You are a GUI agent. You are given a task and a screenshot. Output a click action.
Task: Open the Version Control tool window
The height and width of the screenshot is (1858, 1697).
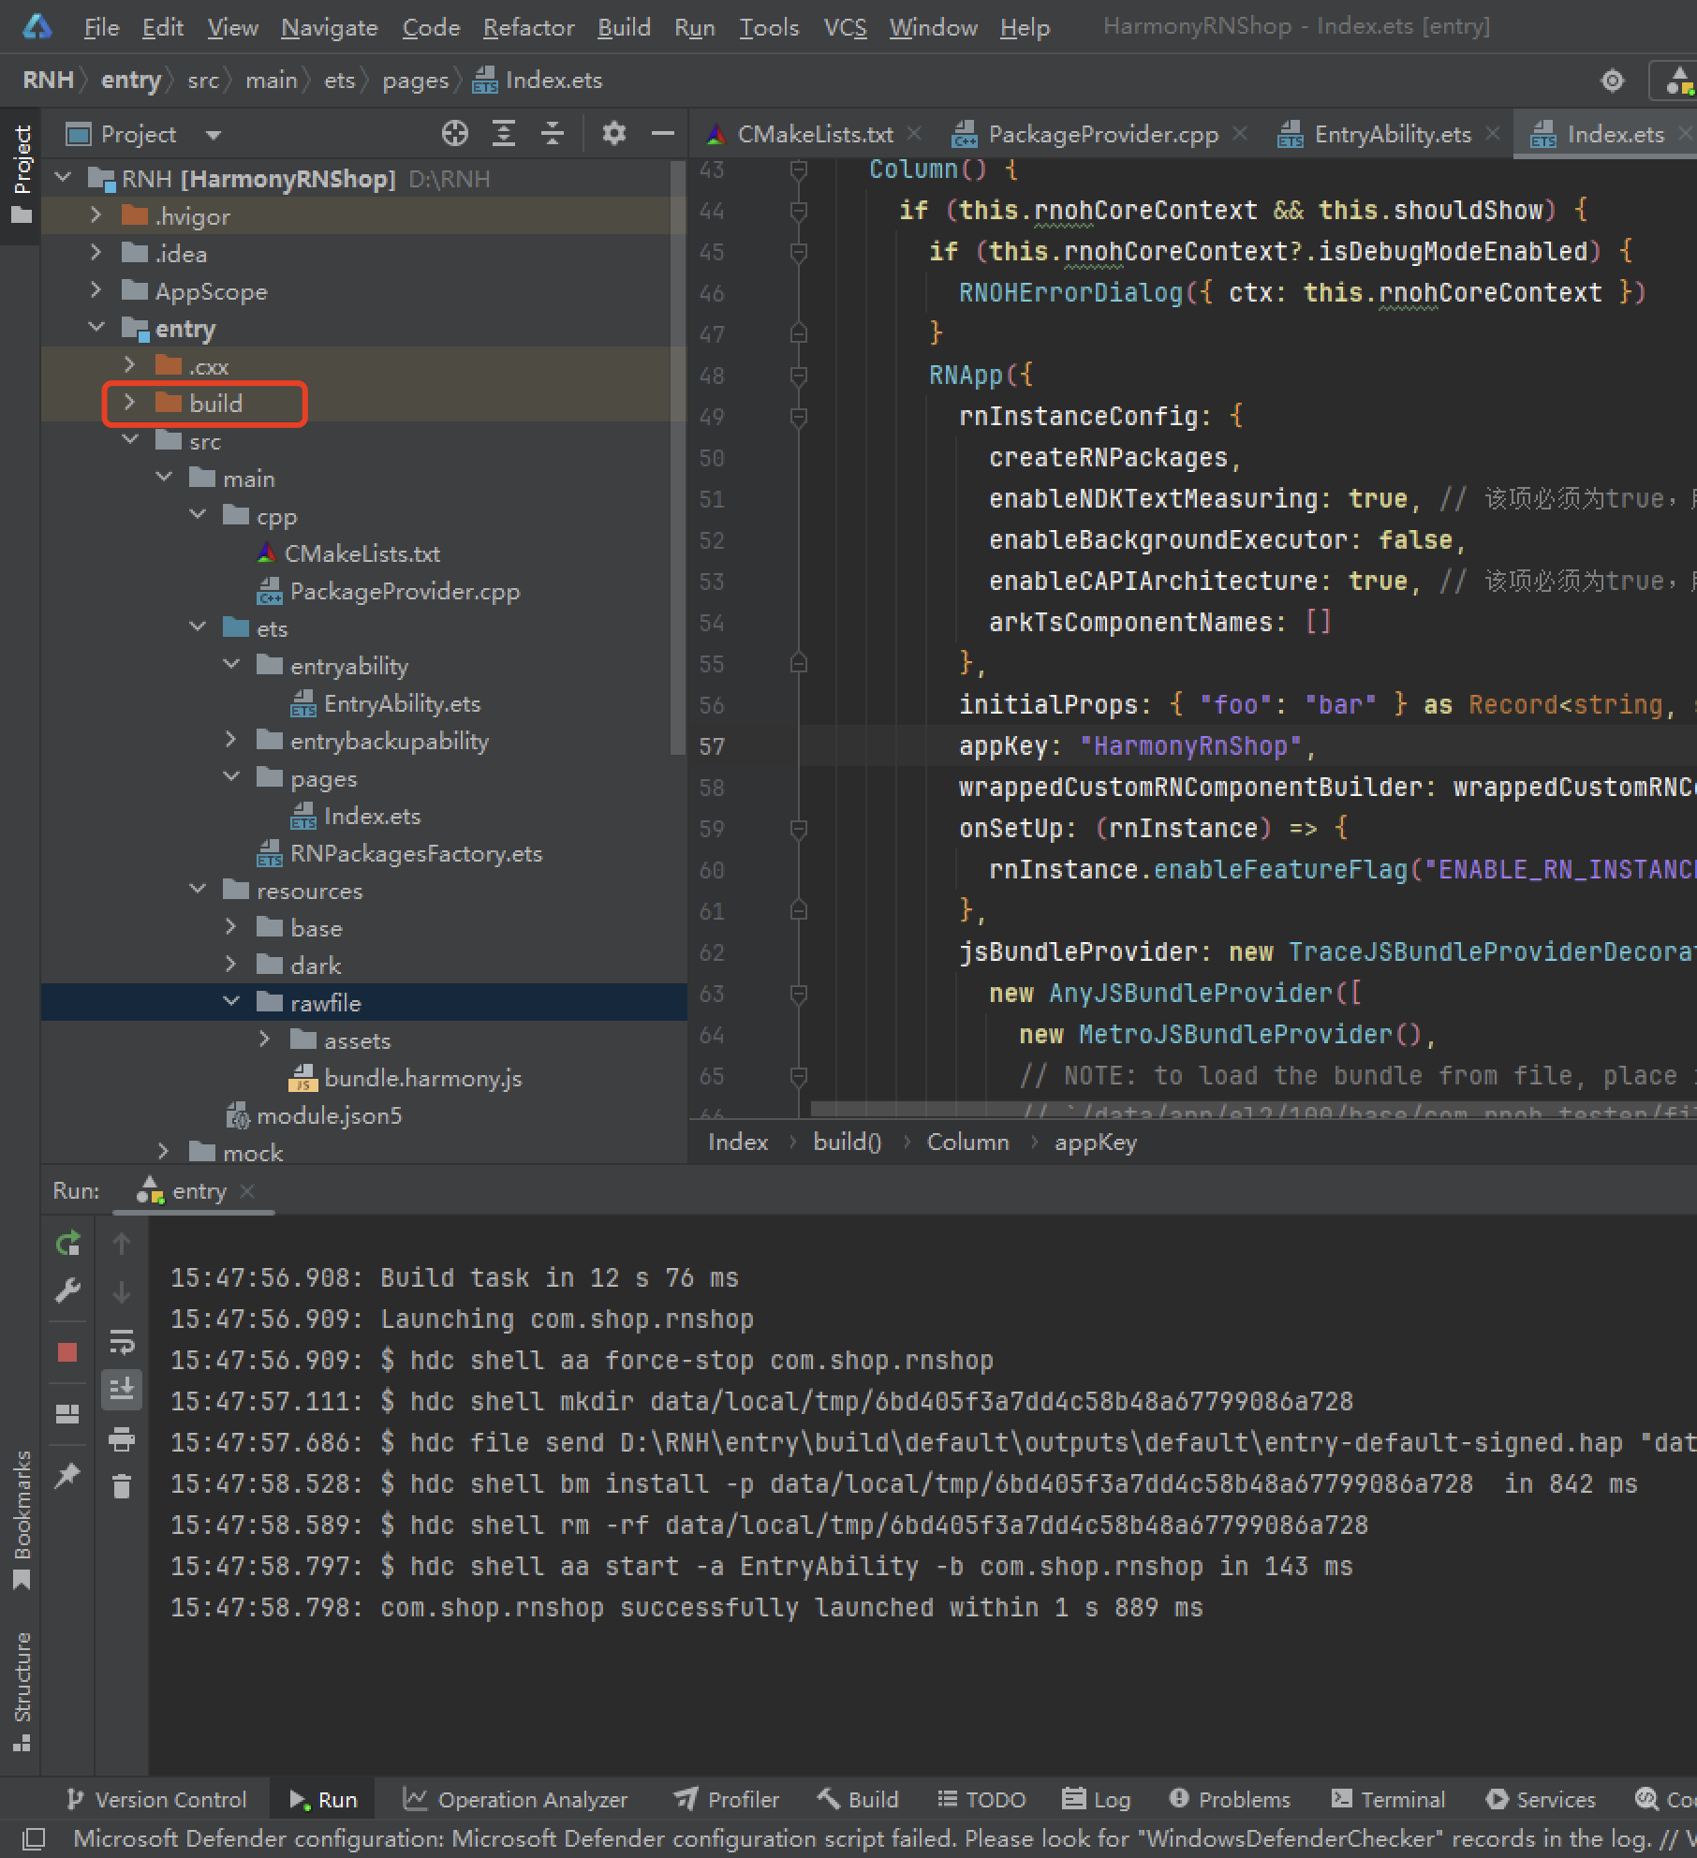pos(156,1800)
